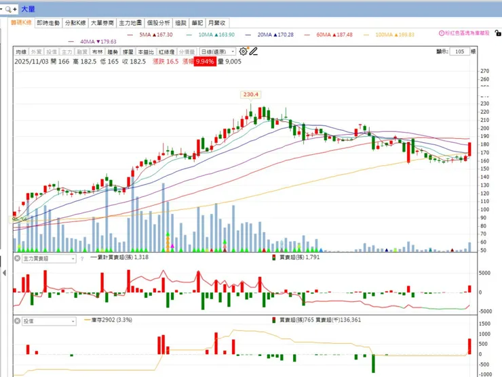Click pink info icon about warehousing stocks
502x377 pixels.
point(442,33)
